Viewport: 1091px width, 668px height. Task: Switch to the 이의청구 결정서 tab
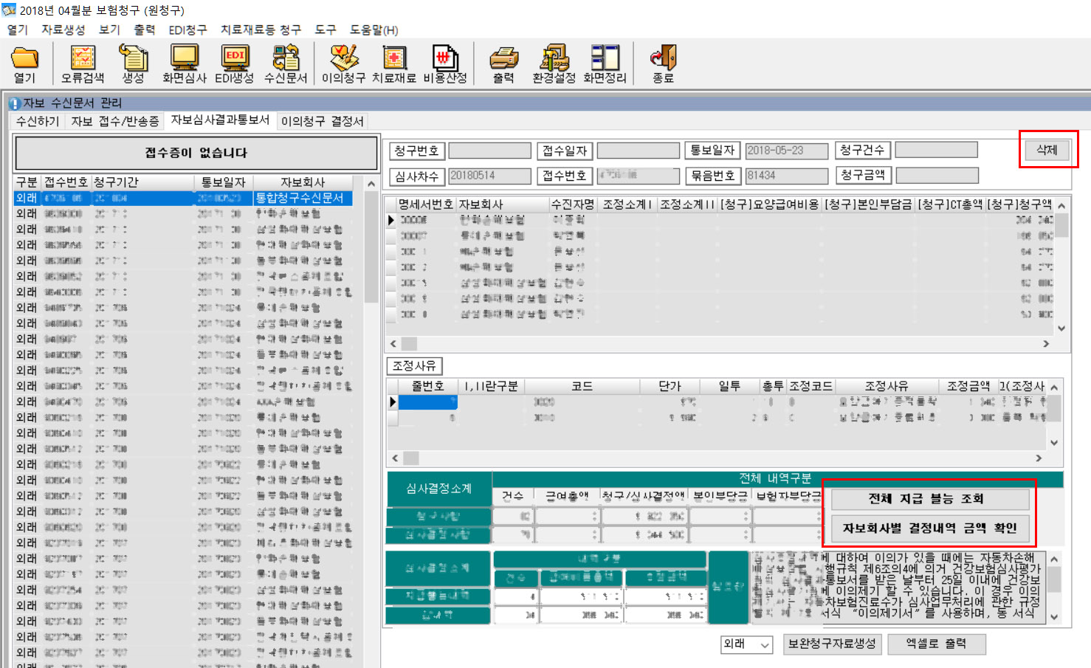[x=323, y=121]
